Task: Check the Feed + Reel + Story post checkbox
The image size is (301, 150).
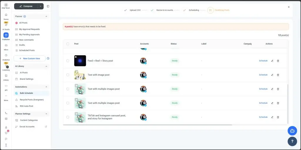Action: (x=68, y=61)
